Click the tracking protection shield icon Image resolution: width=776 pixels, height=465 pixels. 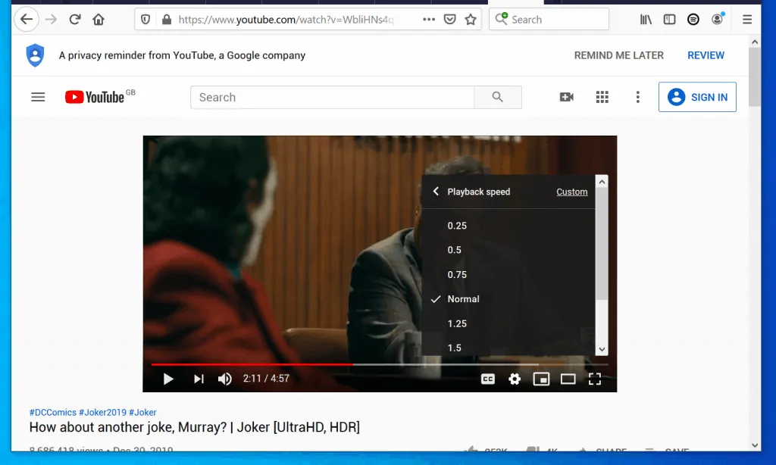point(145,19)
